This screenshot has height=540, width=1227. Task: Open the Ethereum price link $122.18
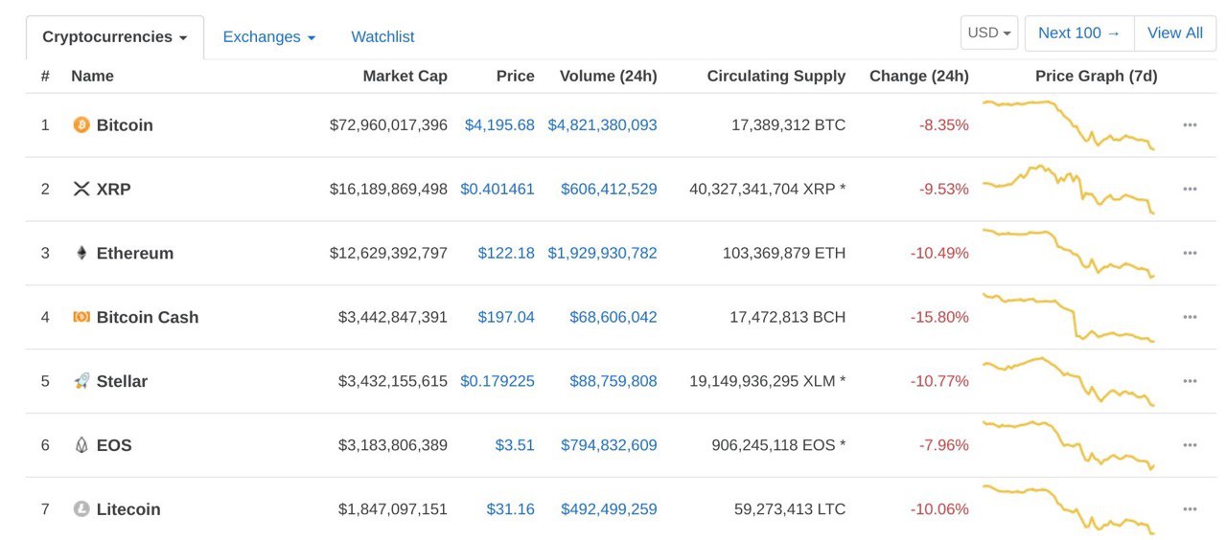click(x=506, y=254)
